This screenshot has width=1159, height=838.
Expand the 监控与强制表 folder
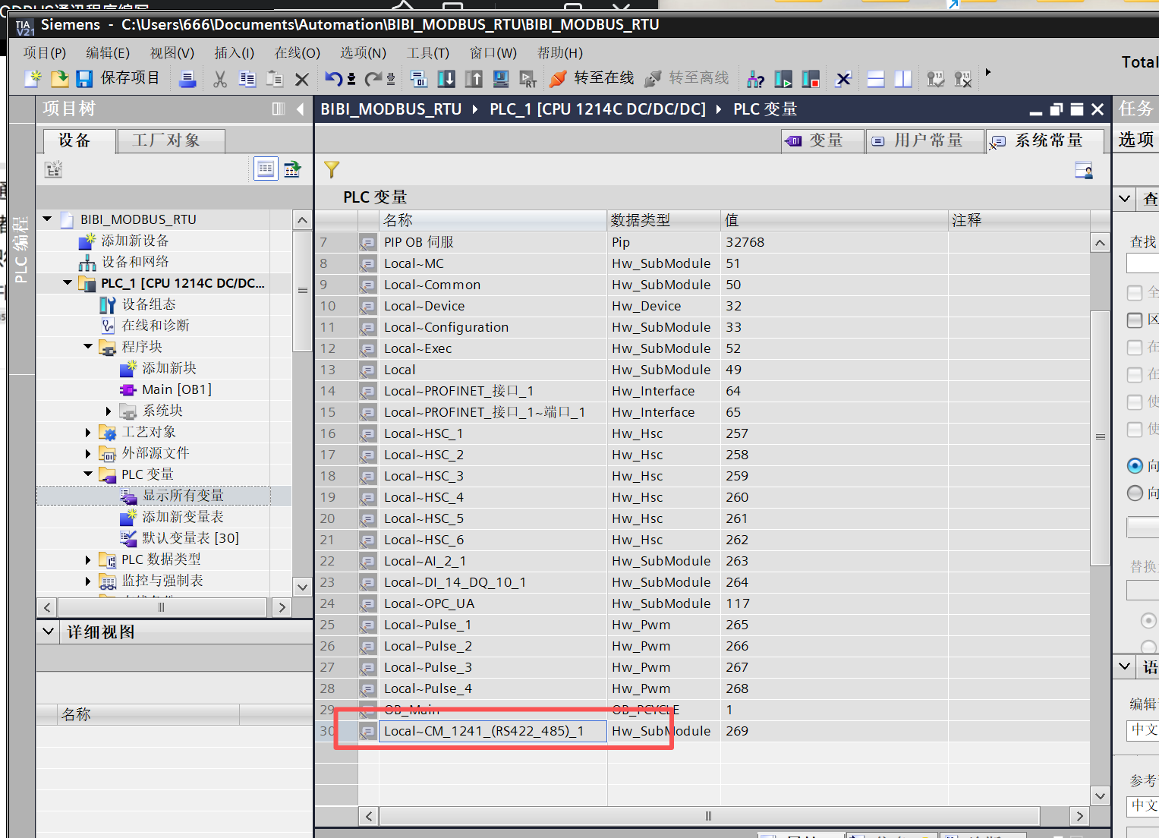point(88,581)
